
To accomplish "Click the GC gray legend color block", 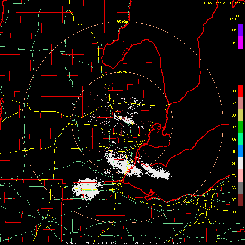I will coord(240,188).
